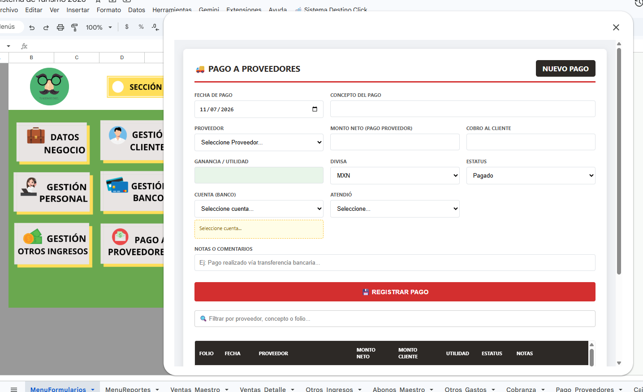Image resolution: width=643 pixels, height=392 pixels.
Task: Click the all sheets hamburger icon
Action: [14, 389]
